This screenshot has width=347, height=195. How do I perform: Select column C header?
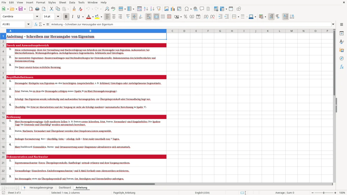(x=172, y=31)
